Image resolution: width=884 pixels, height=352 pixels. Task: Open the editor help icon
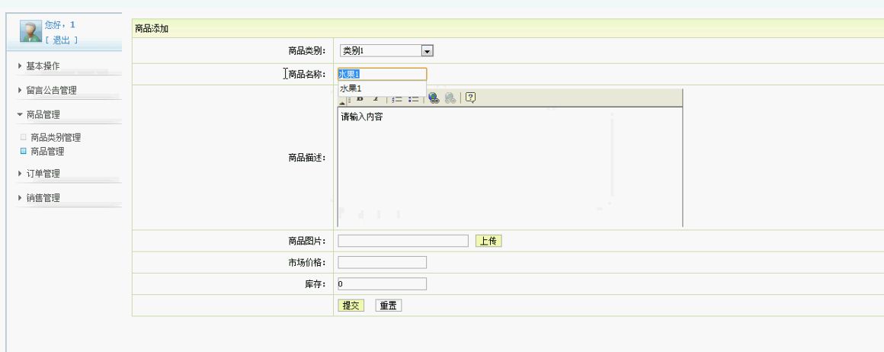[471, 98]
